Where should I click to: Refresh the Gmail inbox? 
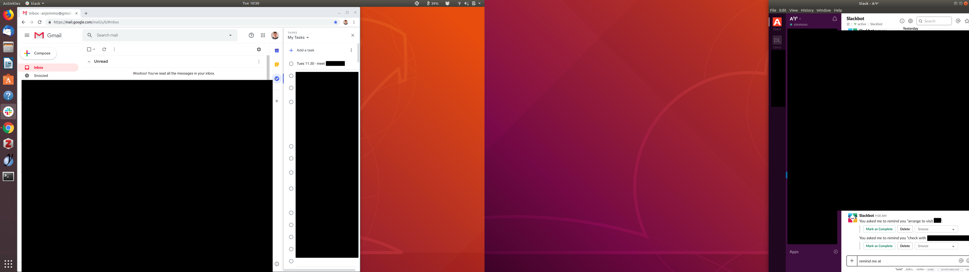click(104, 50)
